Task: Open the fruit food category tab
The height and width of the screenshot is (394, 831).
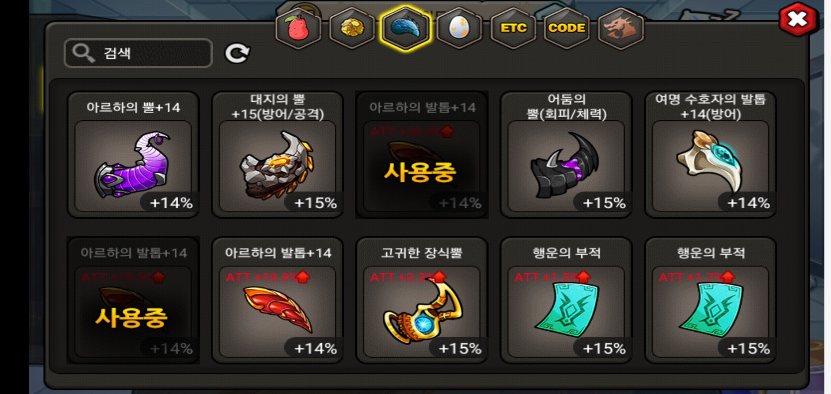Action: pos(299,28)
